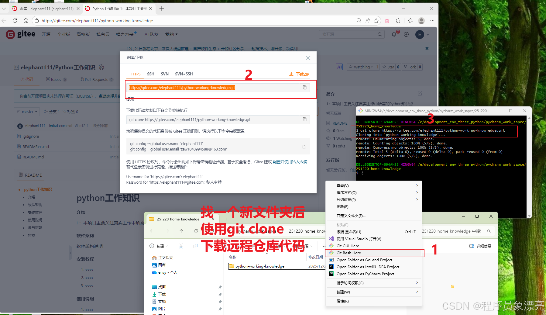Add a new File Explorer tab
The height and width of the screenshot is (315, 546).
point(226,219)
